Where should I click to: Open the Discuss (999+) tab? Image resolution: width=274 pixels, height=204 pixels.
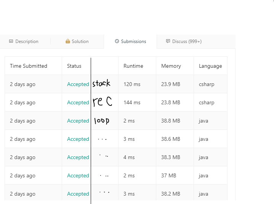coord(184,41)
